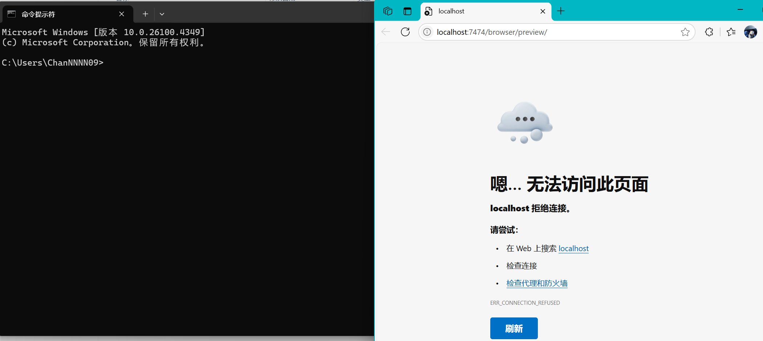Open a new browser tab with the plus icon
The image size is (763, 341).
pos(560,11)
